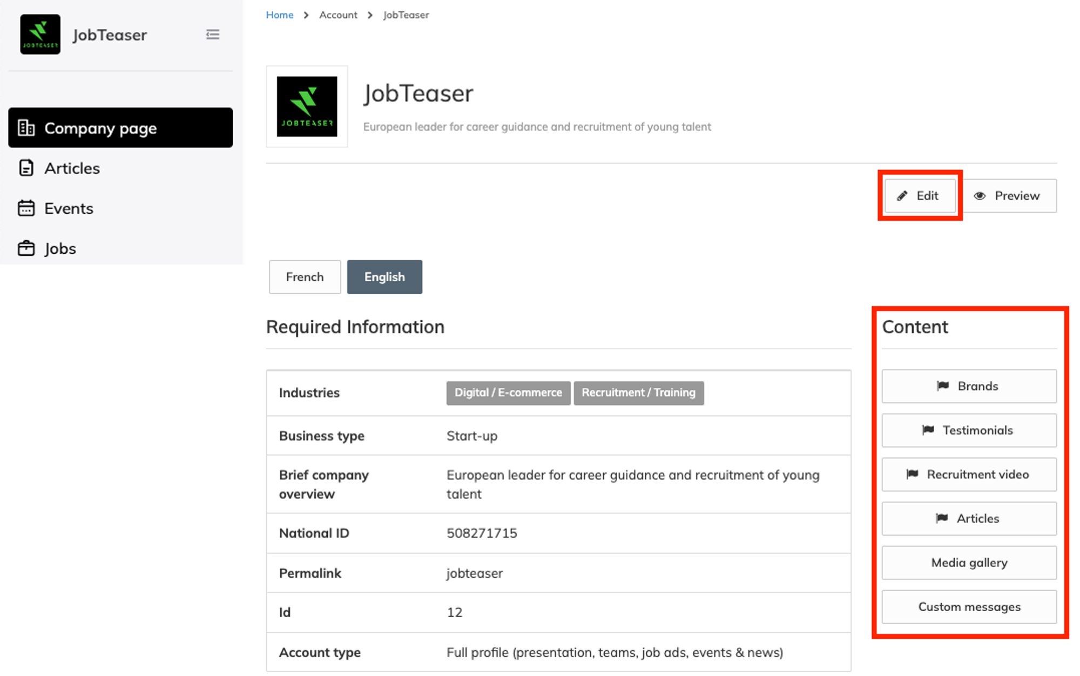
Task: Open the Media gallery
Action: click(969, 563)
